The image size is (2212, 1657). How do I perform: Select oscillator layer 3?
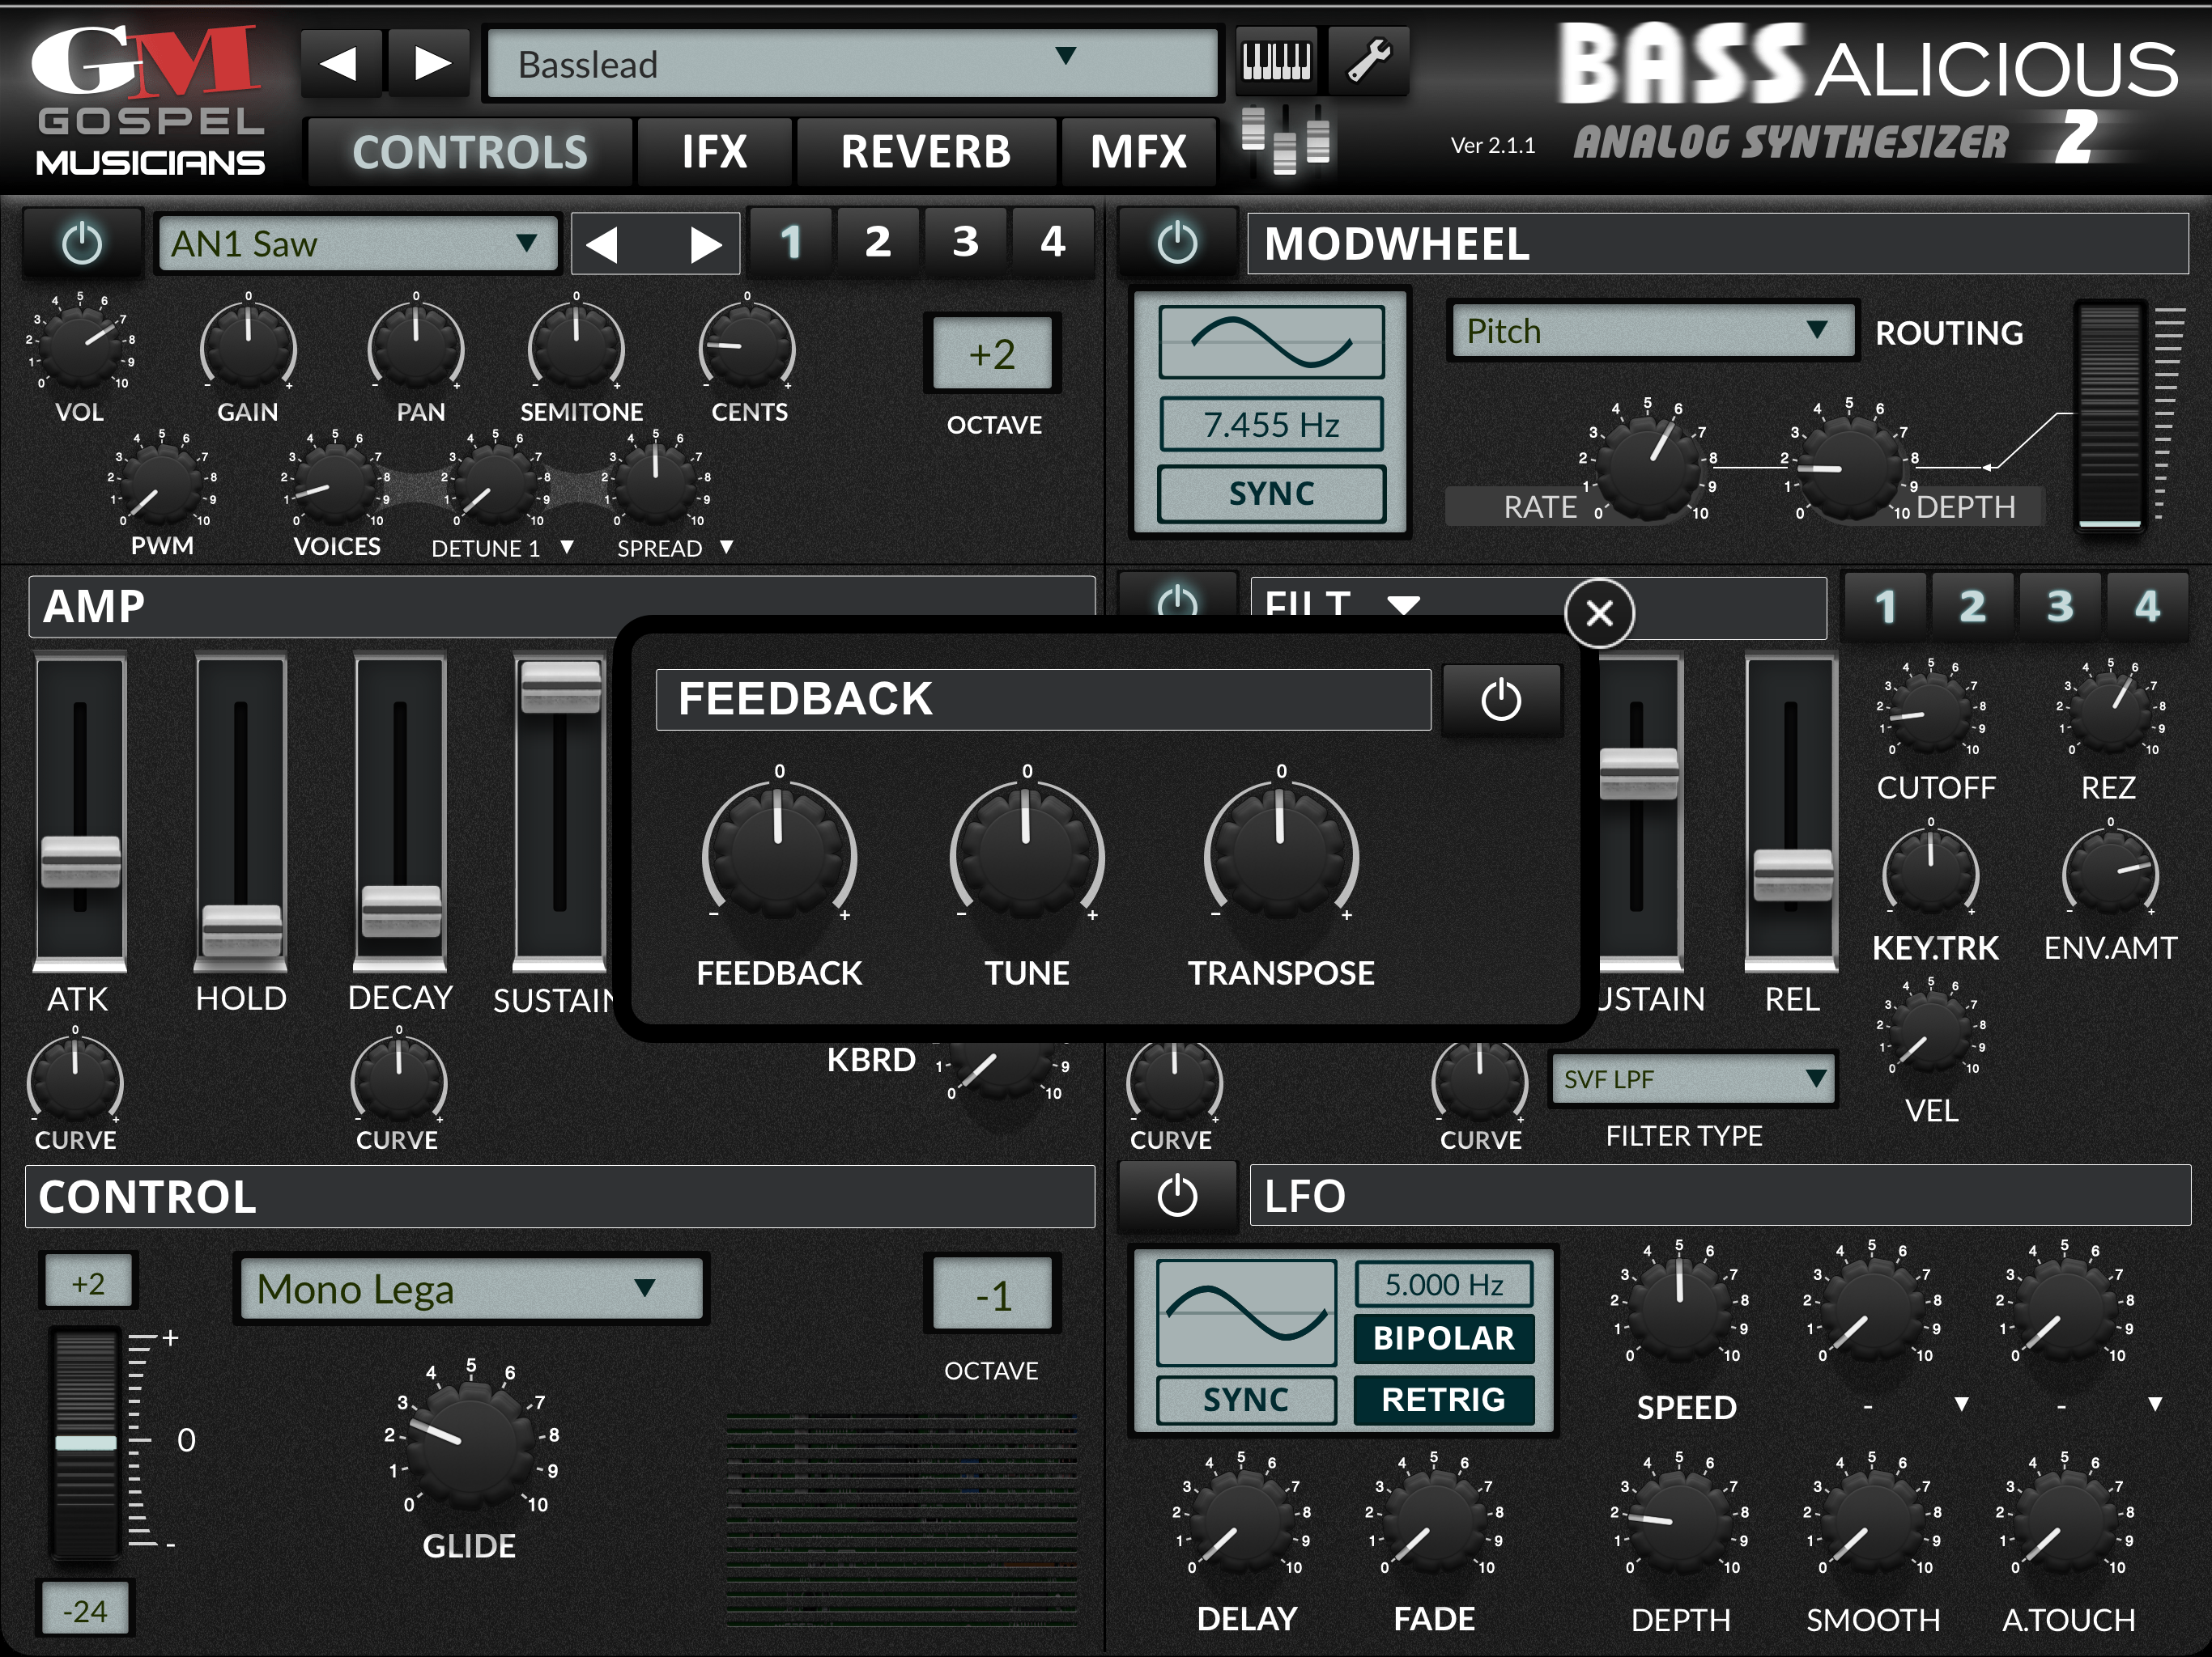963,241
